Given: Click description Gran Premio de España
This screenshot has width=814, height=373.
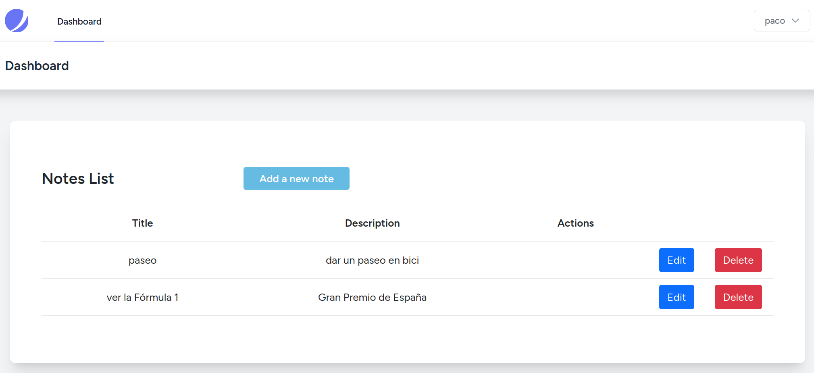Looking at the screenshot, I should click(372, 297).
